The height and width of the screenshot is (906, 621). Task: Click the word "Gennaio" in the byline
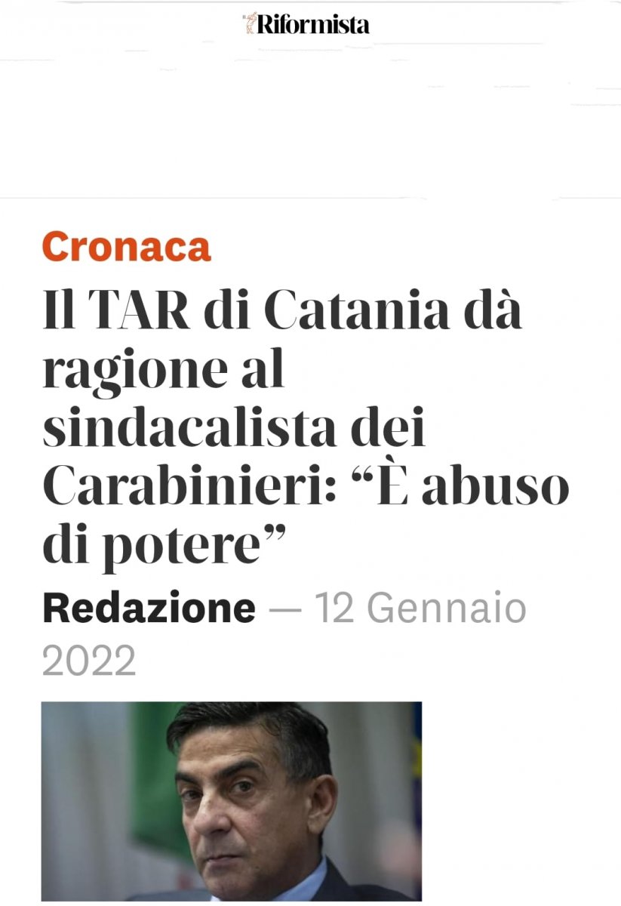447,609
